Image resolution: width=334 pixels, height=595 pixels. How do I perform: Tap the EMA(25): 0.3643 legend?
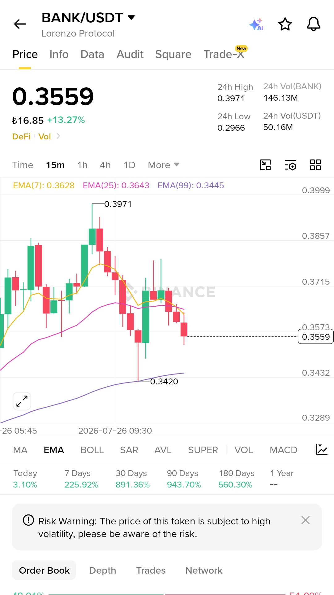pos(116,185)
